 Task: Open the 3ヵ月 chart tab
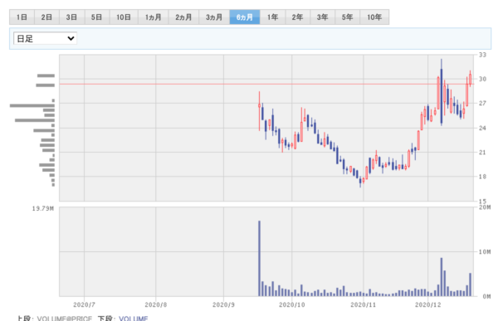(214, 17)
